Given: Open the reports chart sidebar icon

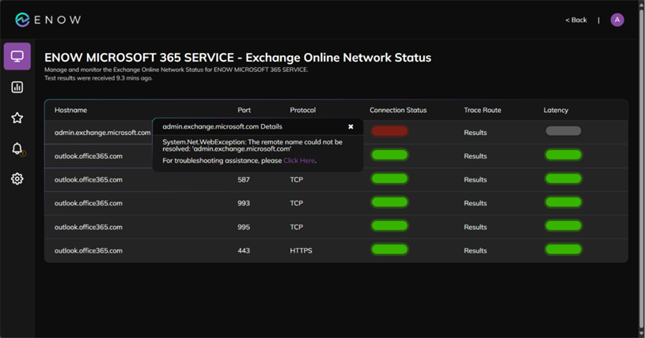Looking at the screenshot, I should click(x=17, y=87).
